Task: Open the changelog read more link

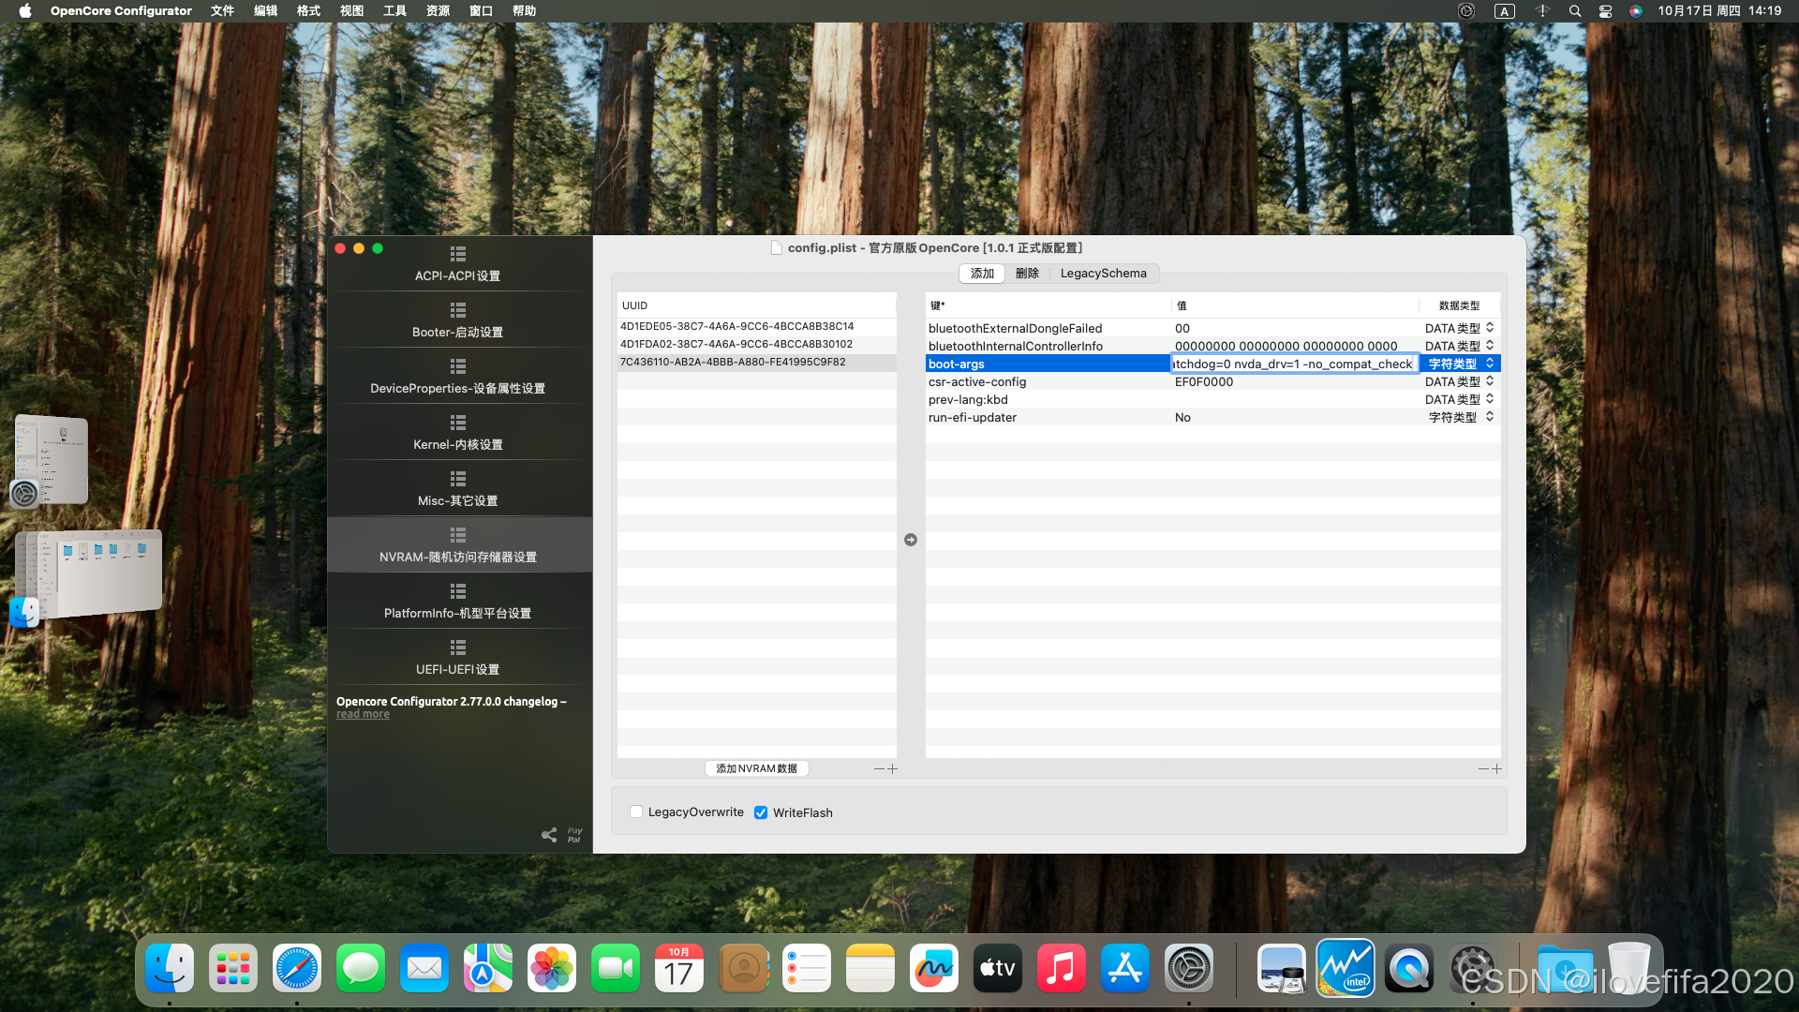Action: click(x=363, y=714)
